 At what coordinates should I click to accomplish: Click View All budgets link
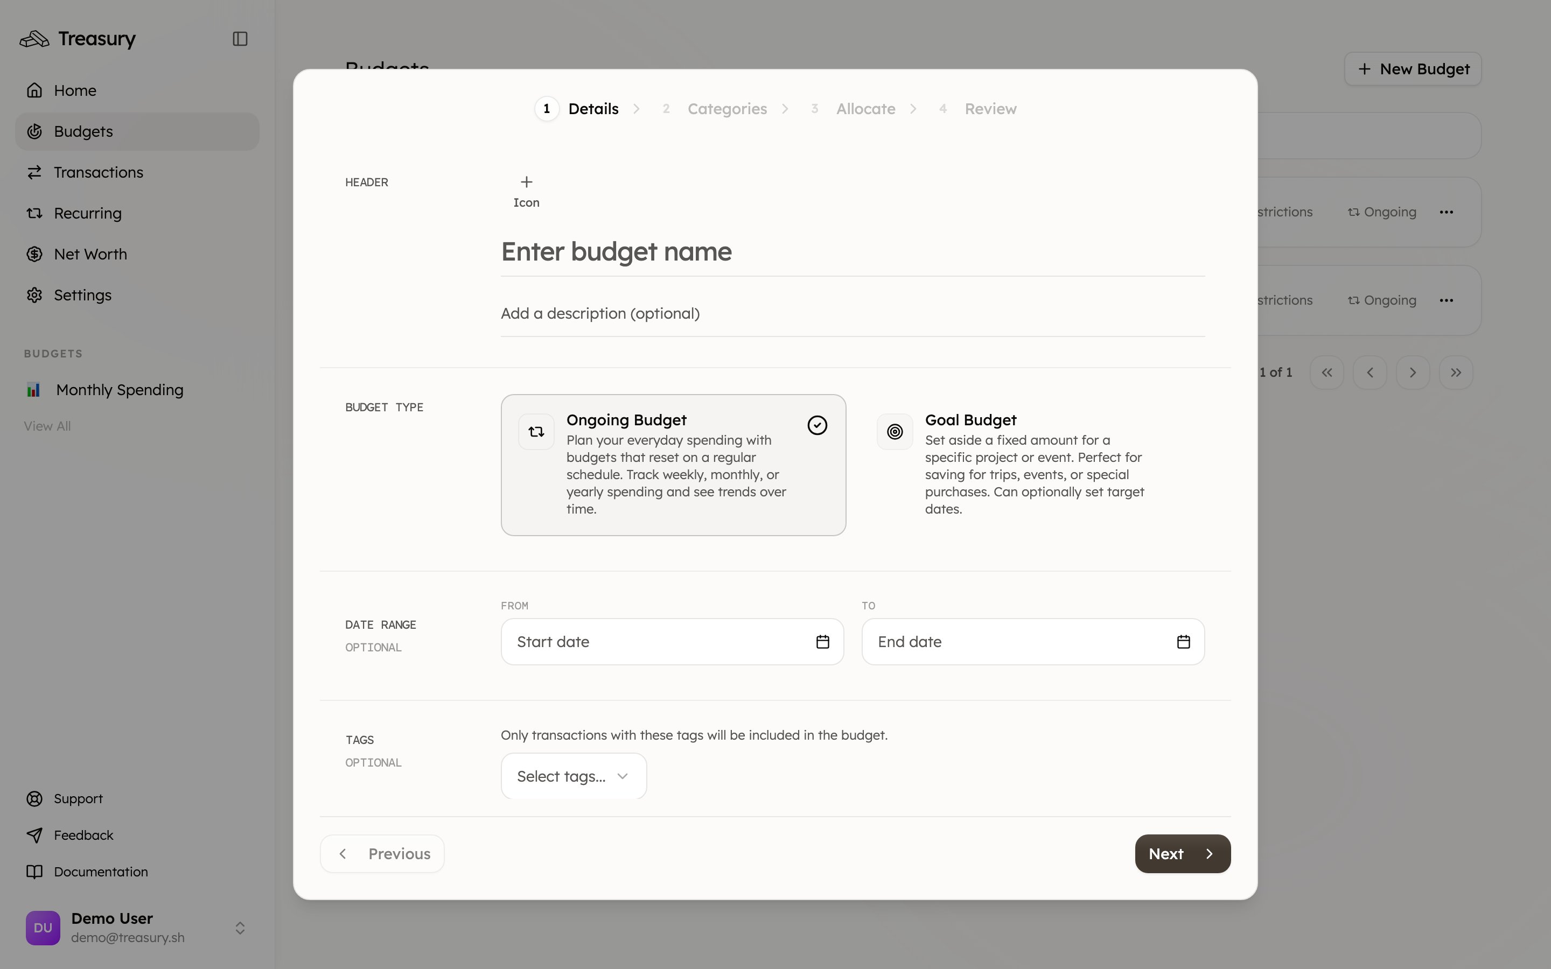coord(47,426)
